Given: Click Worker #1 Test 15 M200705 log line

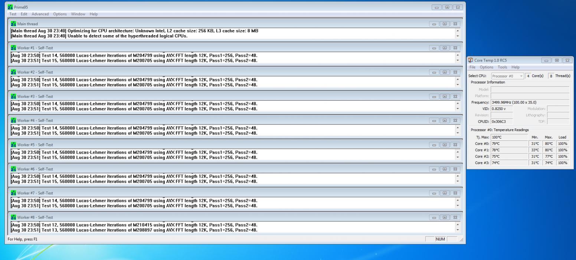Looking at the screenshot, I should (x=134, y=60).
